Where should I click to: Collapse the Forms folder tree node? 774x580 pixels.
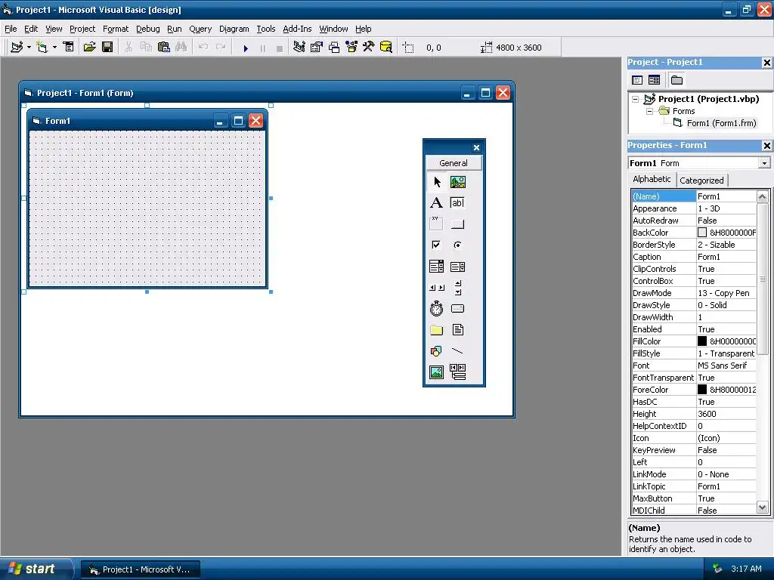tap(649, 112)
